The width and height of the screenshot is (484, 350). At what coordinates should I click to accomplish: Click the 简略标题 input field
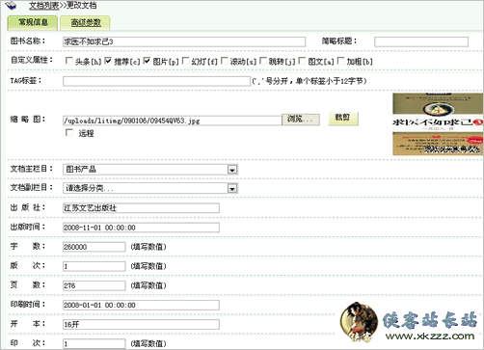[x=421, y=41]
